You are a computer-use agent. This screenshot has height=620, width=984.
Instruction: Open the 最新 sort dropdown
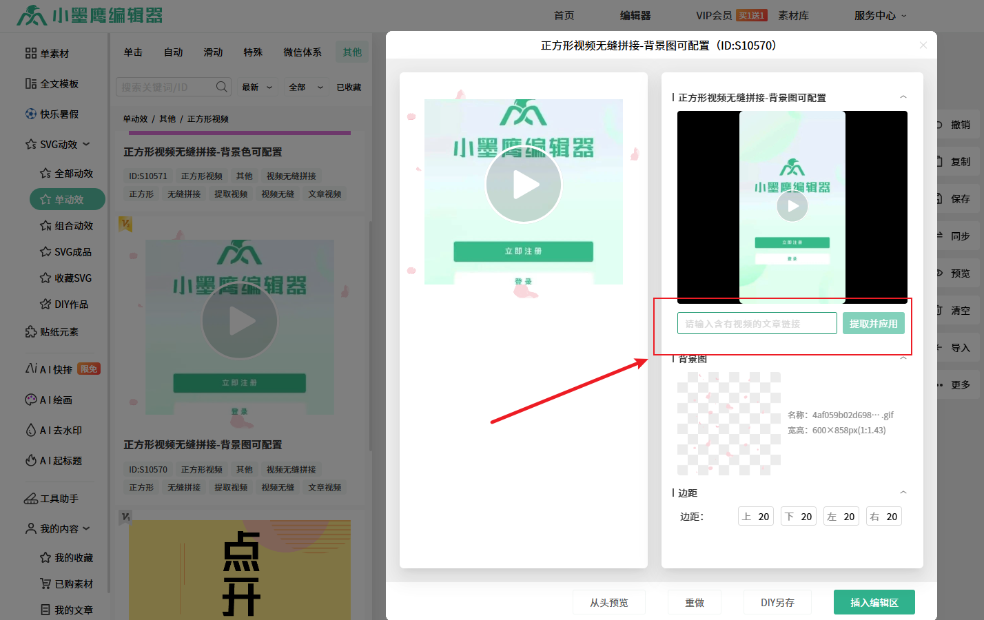pos(257,87)
